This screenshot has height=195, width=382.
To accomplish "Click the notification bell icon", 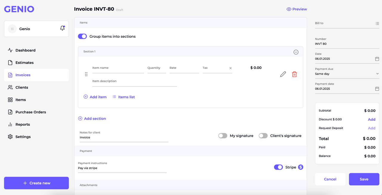I will click(62, 28).
